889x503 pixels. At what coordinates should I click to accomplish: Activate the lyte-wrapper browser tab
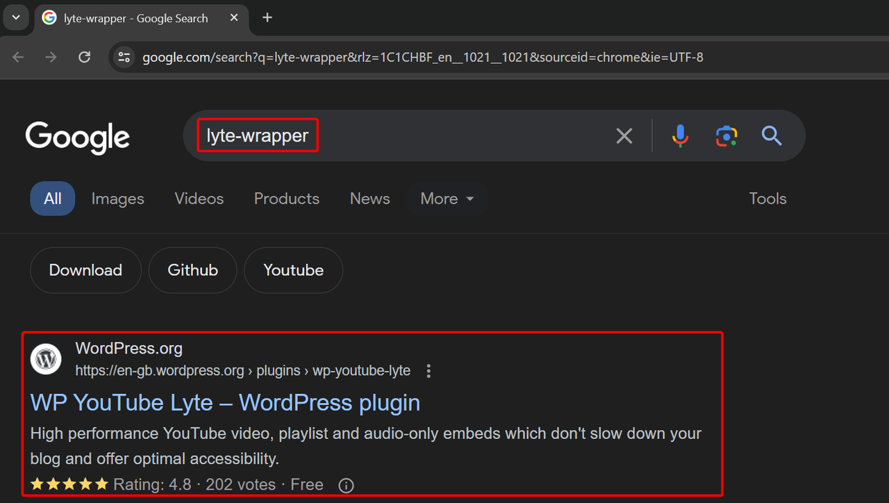(x=142, y=19)
